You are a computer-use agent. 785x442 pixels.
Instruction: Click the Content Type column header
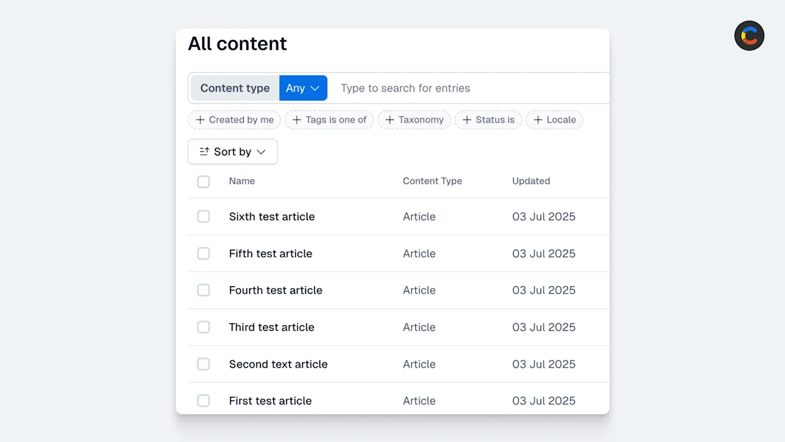[432, 181]
